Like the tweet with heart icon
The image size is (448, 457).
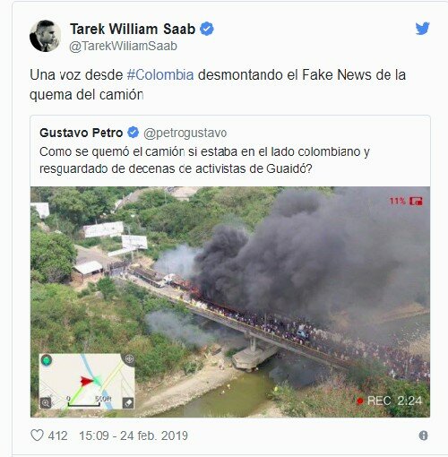coord(37,435)
